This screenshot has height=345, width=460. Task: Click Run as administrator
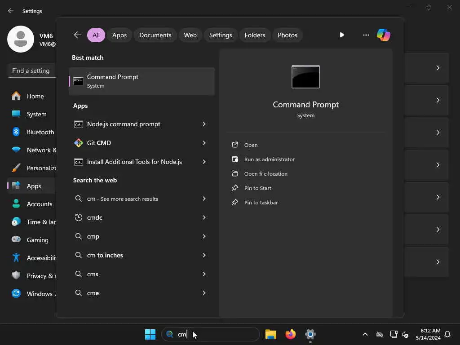[270, 159]
